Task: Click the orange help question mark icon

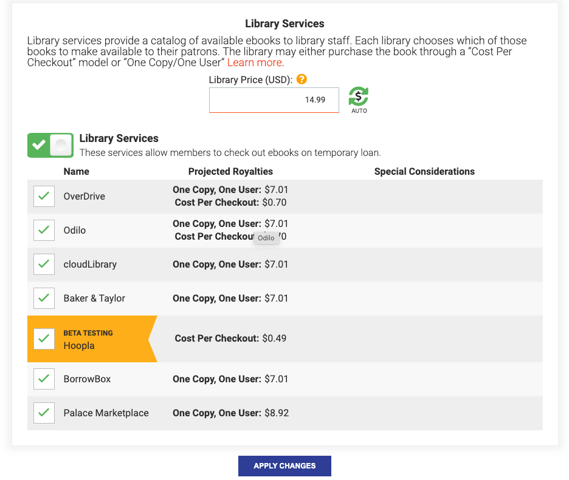Action: coord(302,79)
